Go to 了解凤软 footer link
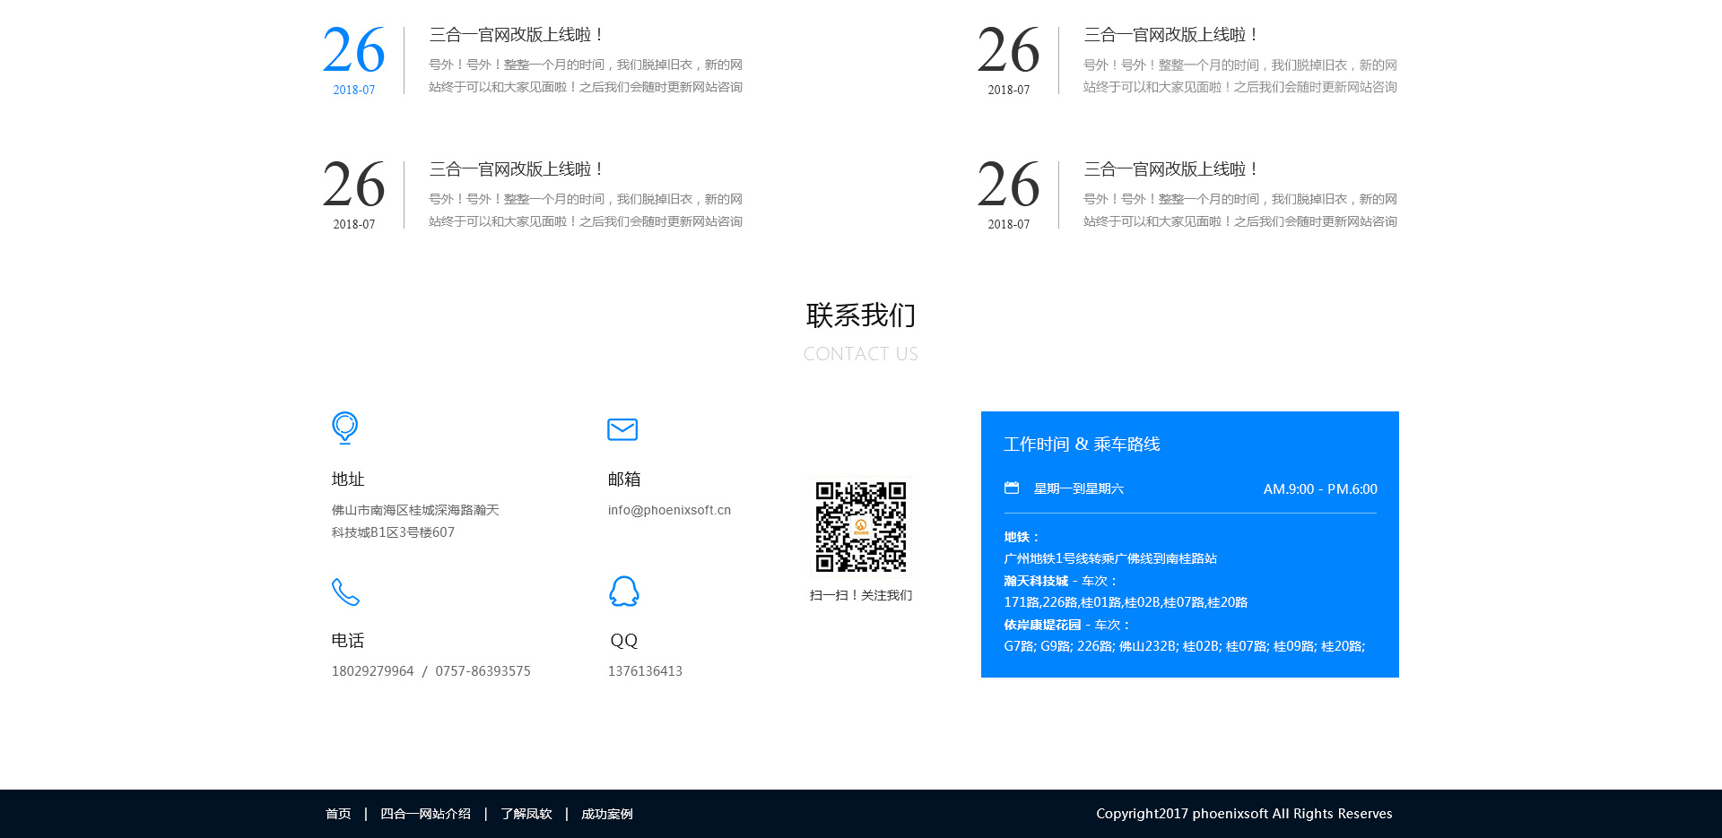 click(x=526, y=814)
